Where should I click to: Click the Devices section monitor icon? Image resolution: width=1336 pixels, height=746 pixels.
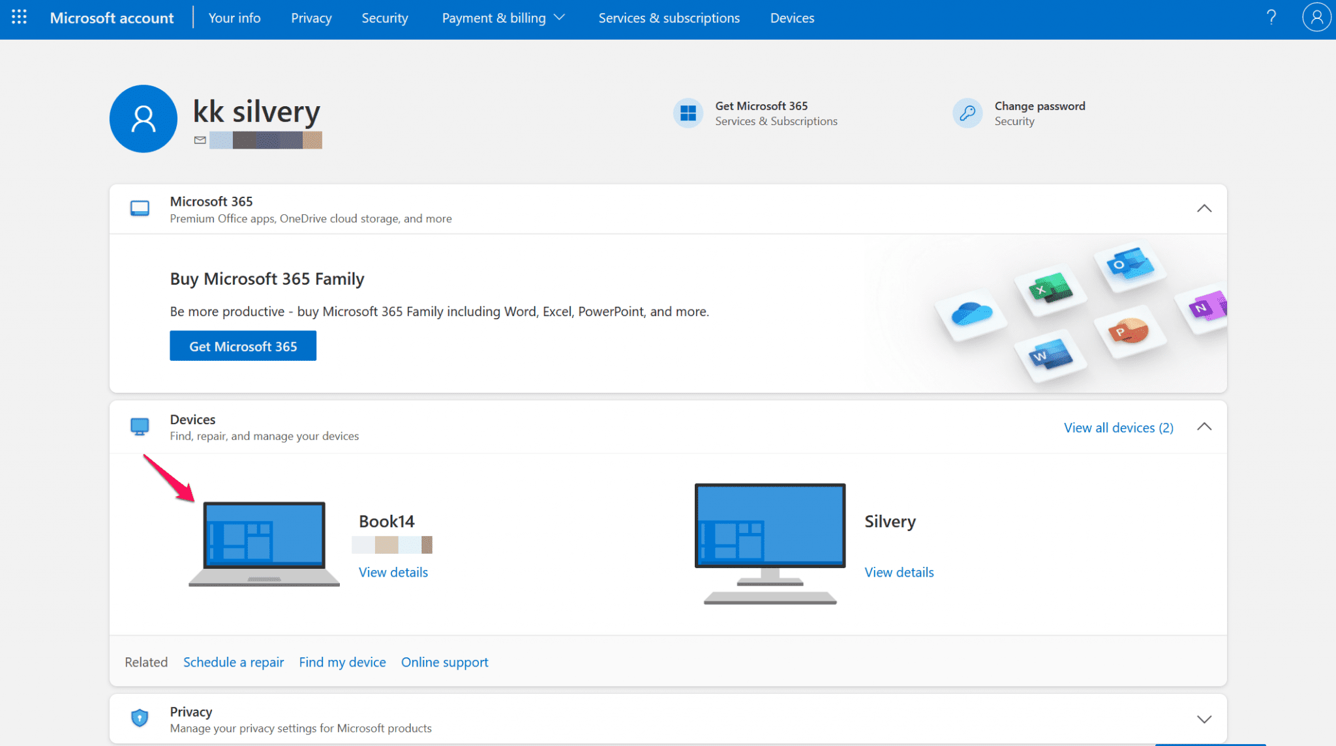point(140,427)
